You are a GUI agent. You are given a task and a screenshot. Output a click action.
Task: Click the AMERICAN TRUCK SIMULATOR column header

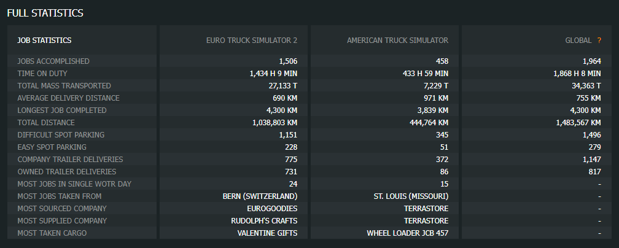pos(397,41)
